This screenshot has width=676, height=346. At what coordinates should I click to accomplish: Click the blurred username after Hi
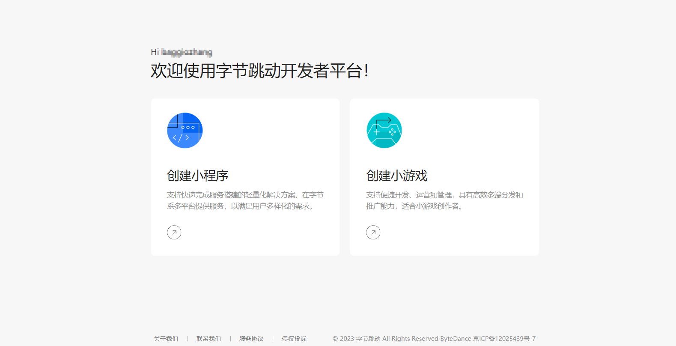click(187, 52)
